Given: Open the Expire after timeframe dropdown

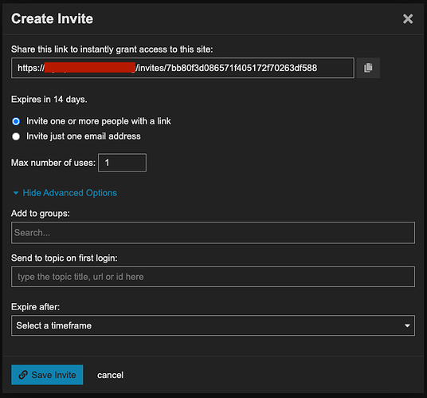Looking at the screenshot, I should (213, 325).
